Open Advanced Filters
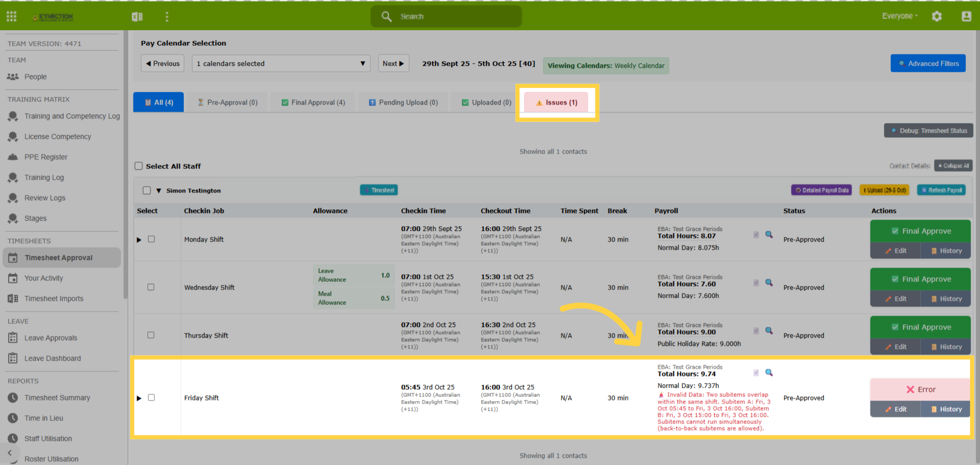Viewport: 980px width, 465px height. pos(928,63)
